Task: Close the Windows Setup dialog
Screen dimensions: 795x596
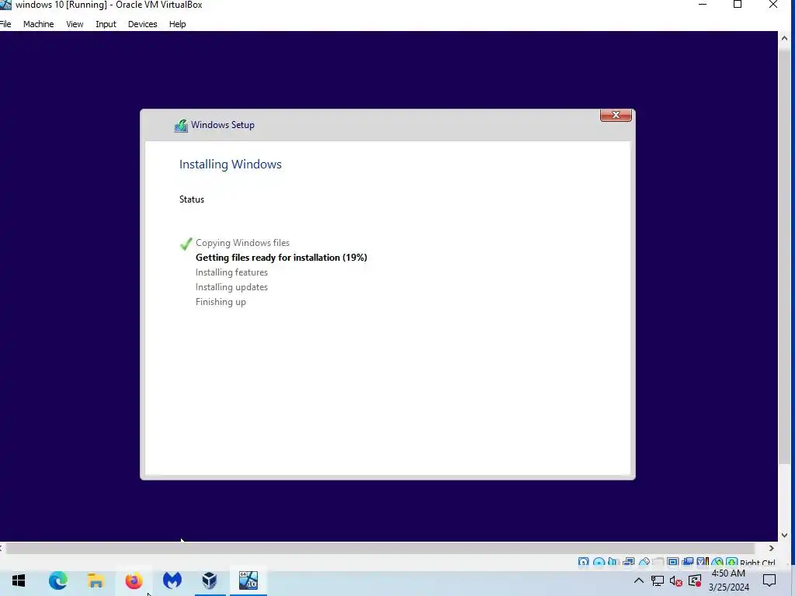Action: [616, 115]
